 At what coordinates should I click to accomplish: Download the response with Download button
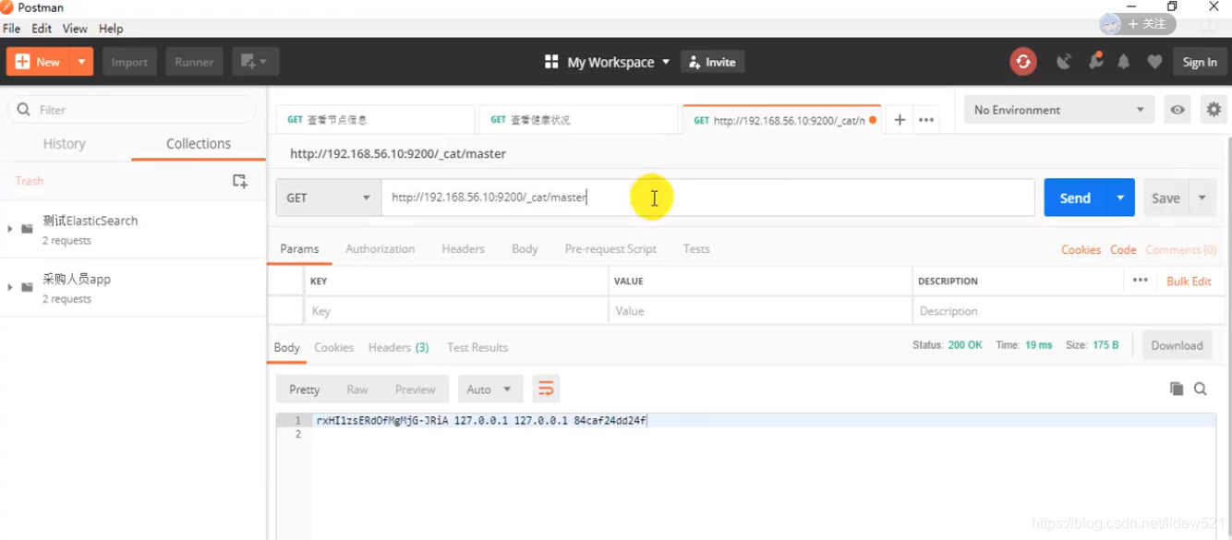click(1177, 345)
